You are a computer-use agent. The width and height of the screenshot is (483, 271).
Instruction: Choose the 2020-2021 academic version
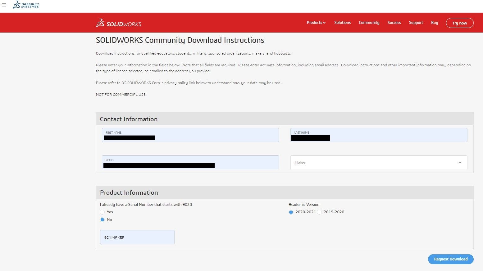(x=291, y=212)
